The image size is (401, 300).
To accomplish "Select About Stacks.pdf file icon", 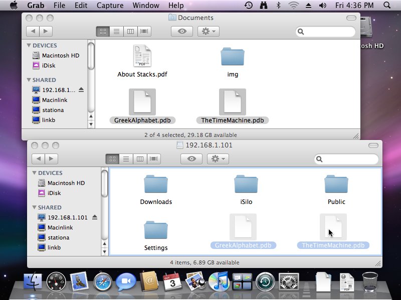I will [142, 56].
